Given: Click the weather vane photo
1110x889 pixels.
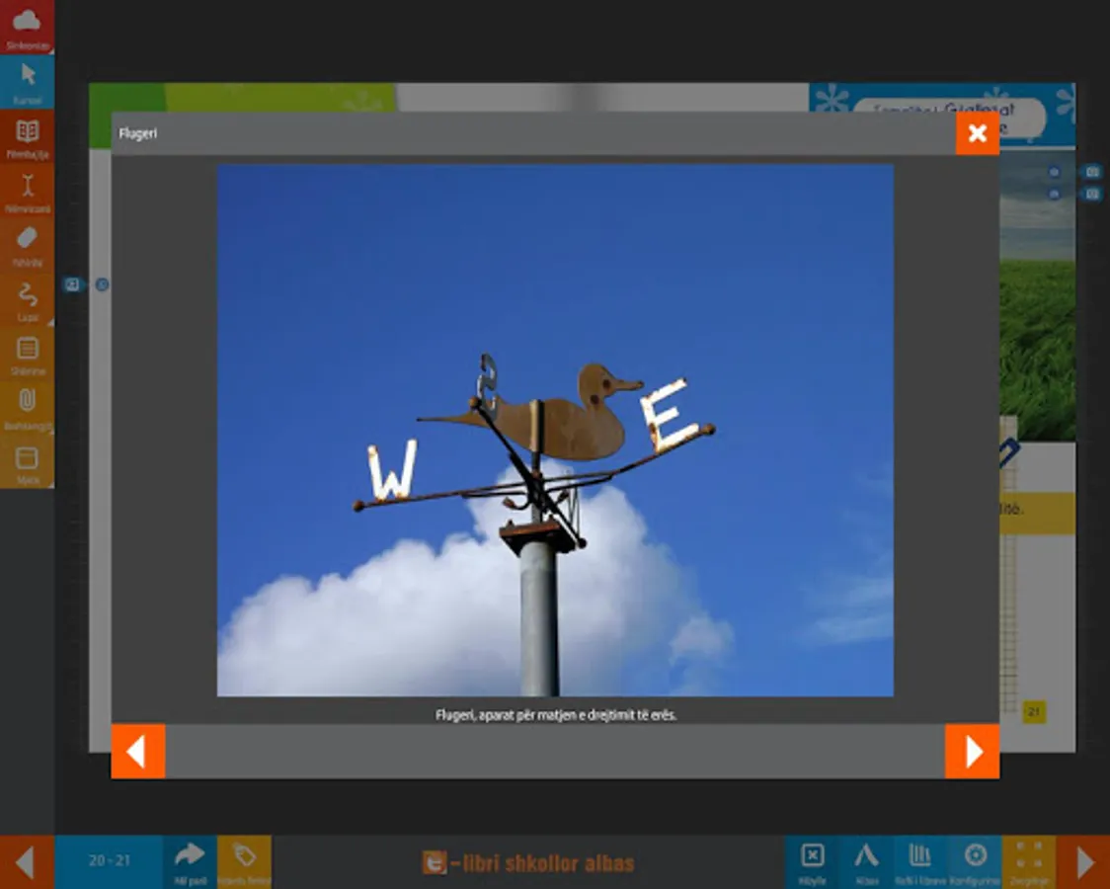Looking at the screenshot, I should pos(555,431).
